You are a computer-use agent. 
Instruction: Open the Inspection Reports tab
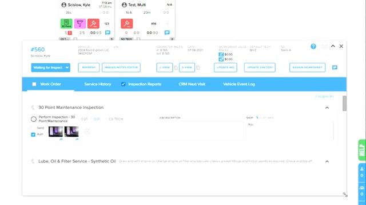click(145, 84)
